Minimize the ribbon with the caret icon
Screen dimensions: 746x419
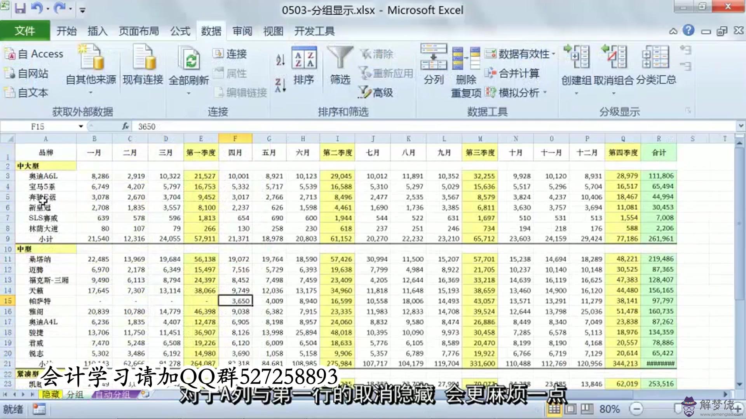[x=673, y=31]
